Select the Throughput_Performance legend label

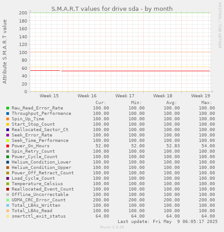tap(41, 114)
